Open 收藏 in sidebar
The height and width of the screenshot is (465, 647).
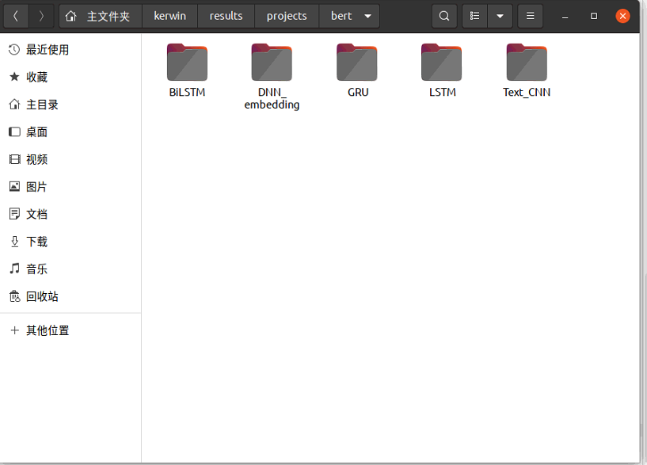pos(70,77)
